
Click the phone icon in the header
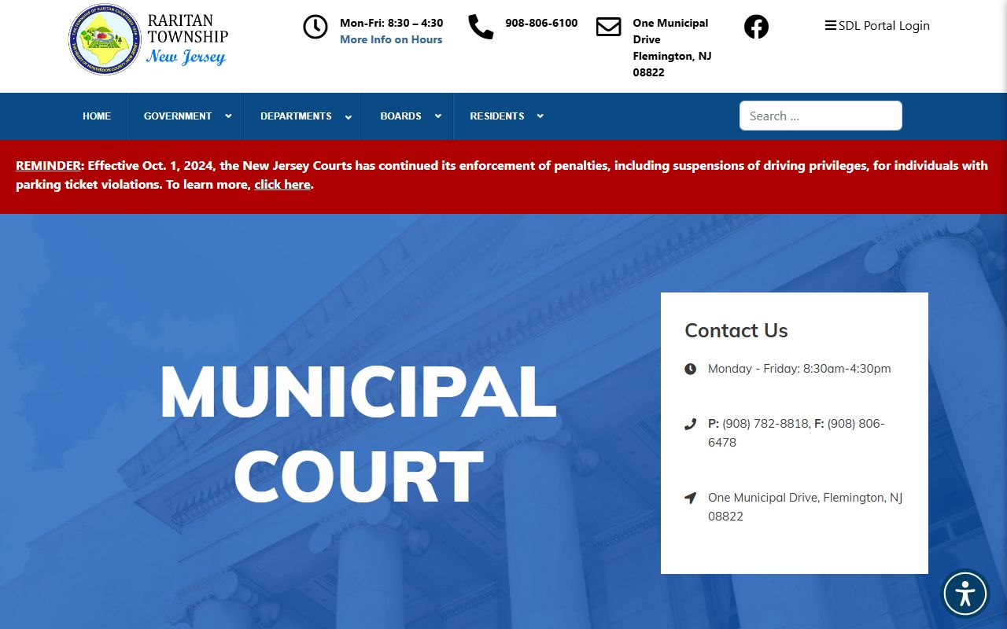(481, 27)
